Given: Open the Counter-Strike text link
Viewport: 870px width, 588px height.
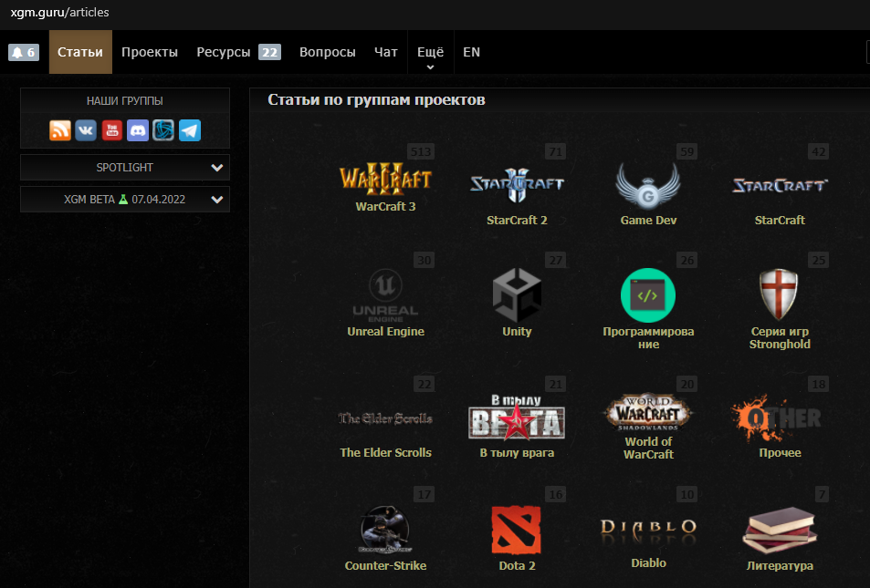Looking at the screenshot, I should (385, 566).
